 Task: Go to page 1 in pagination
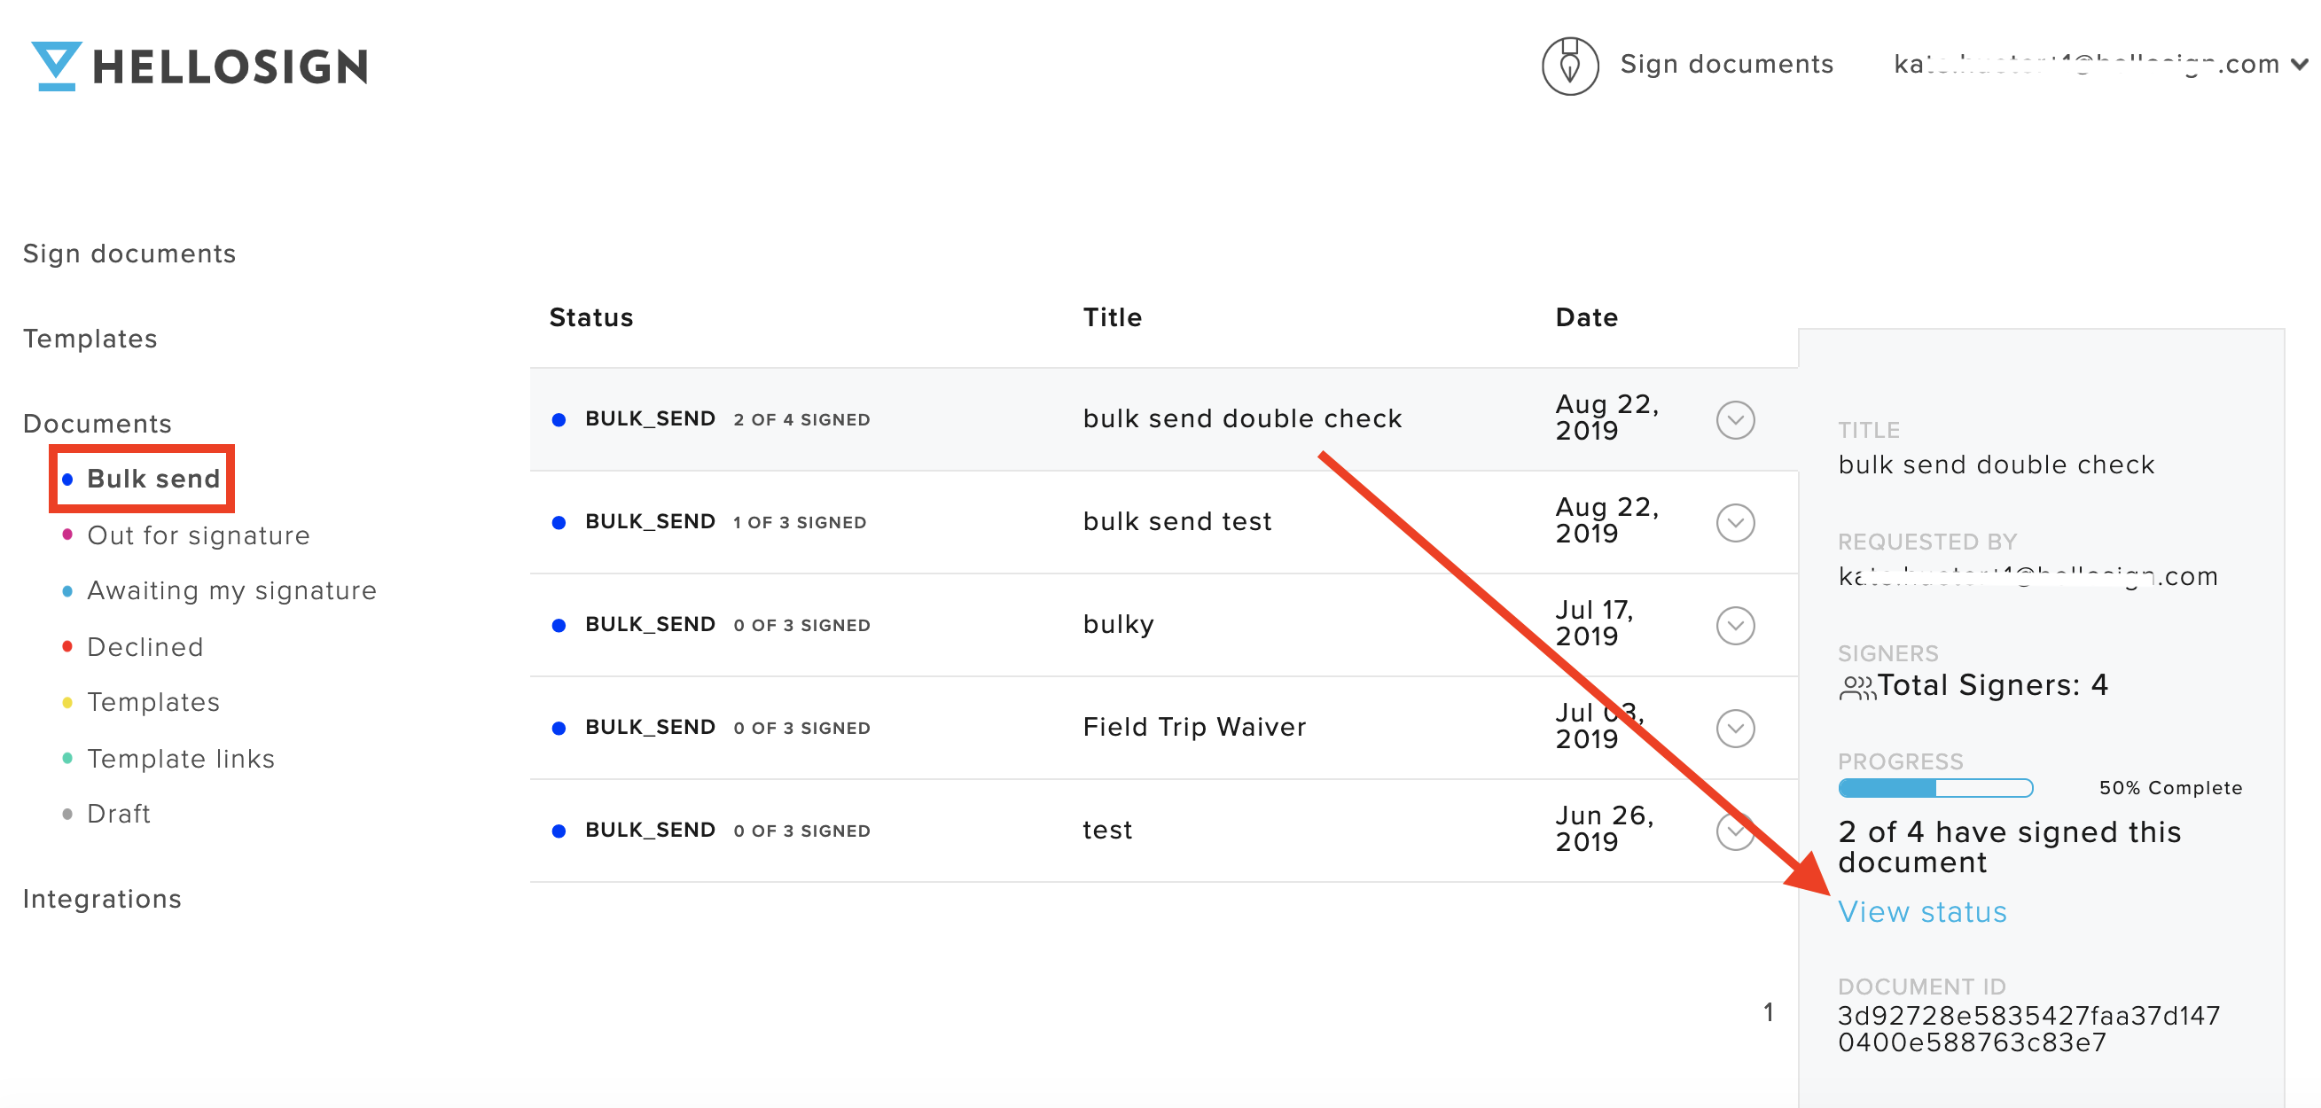pos(1768,1012)
